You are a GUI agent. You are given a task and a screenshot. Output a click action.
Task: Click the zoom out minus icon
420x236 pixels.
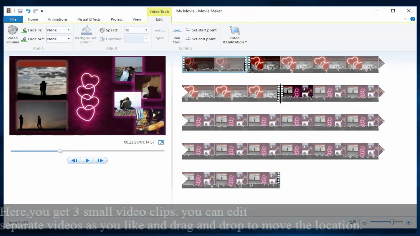coord(365,222)
